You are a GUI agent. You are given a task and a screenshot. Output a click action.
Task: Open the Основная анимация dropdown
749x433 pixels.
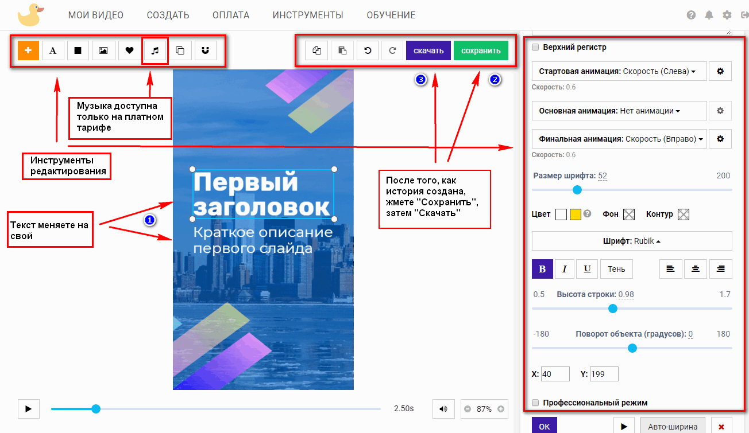(x=619, y=111)
